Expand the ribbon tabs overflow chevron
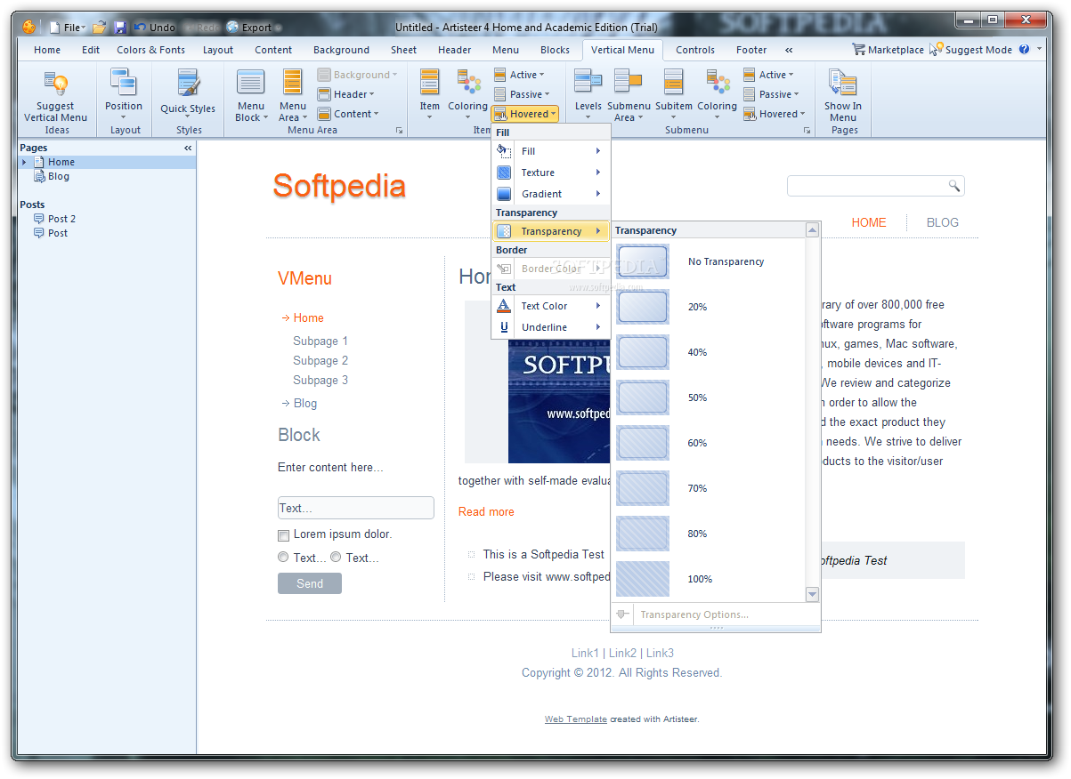Image resolution: width=1071 pixels, height=779 pixels. 789,51
